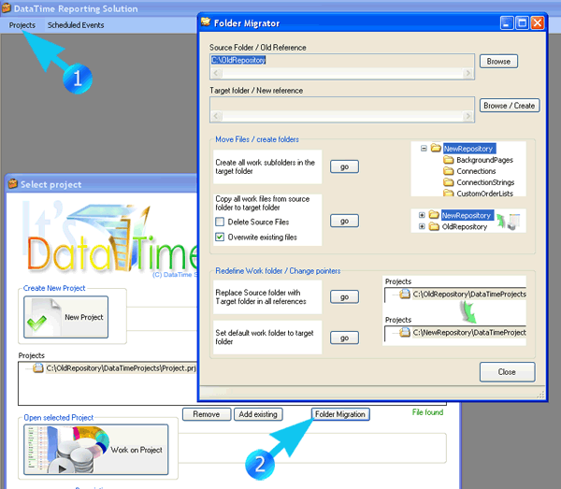Viewport: 561px width, 489px height.
Task: Click the Connections folder icon
Action: tap(448, 171)
